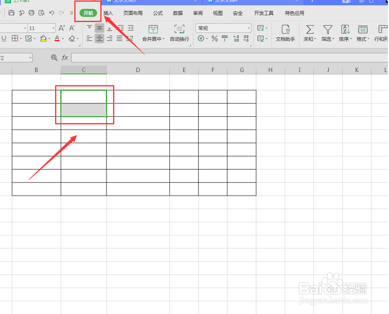Click the fx insert function icon
389x314 pixels.
(65, 58)
